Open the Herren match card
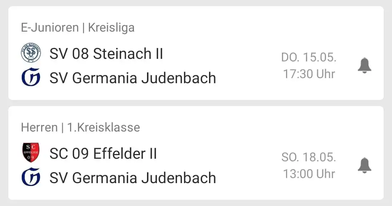 [x=196, y=153]
